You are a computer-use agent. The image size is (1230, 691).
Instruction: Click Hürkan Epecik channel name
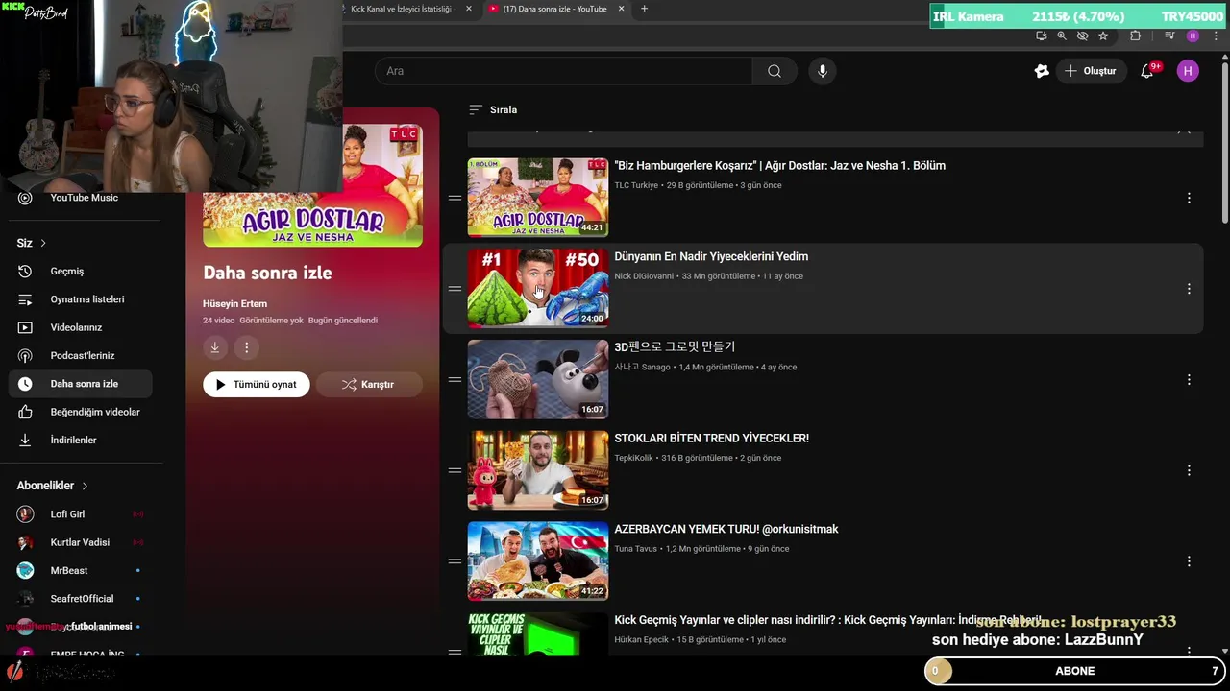[642, 640]
